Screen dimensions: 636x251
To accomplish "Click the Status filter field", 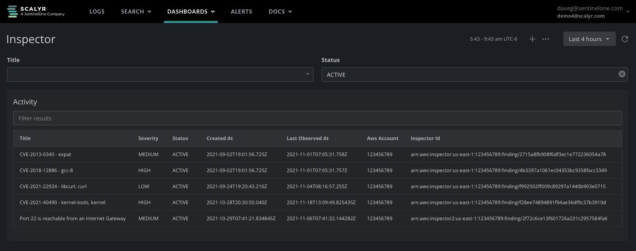I will 468,75.
